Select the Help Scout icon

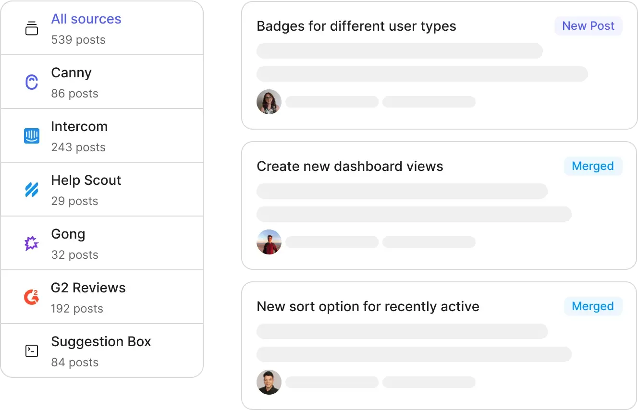click(x=31, y=190)
